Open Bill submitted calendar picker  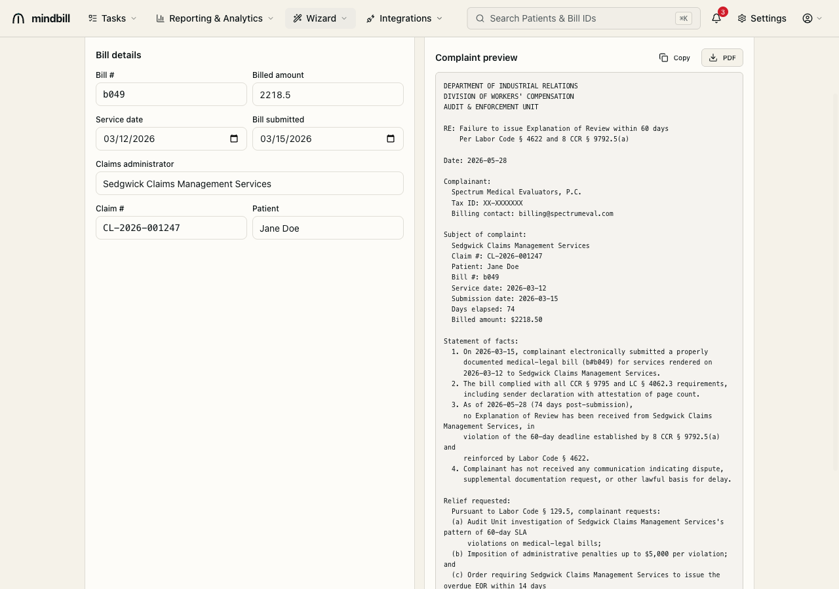tap(391, 139)
